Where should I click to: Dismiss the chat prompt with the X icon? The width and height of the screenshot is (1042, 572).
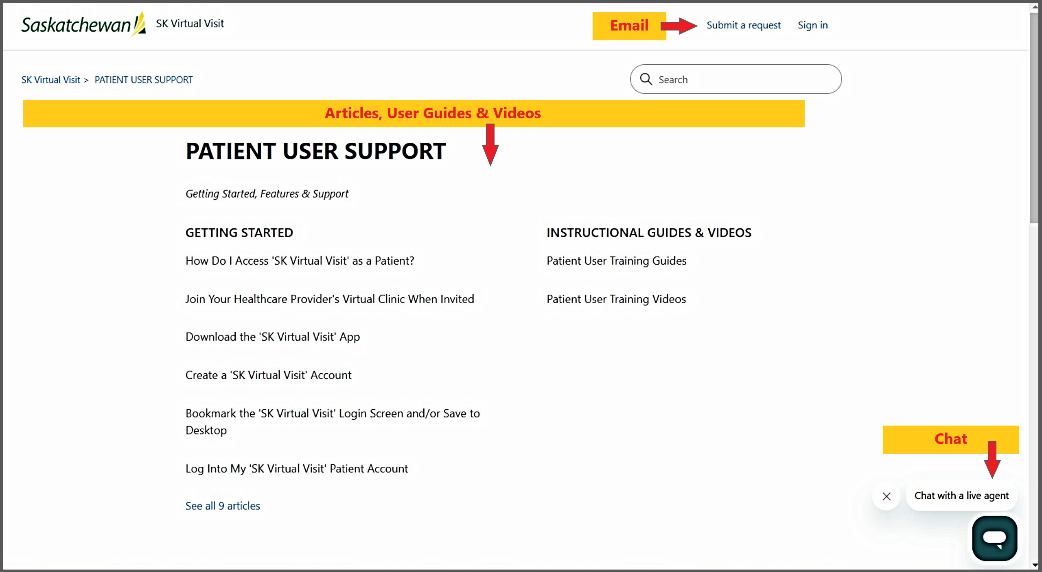click(887, 496)
